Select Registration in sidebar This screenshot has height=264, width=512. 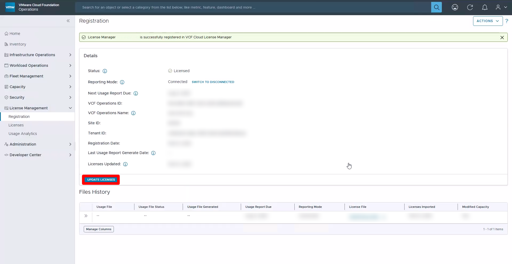37,117
